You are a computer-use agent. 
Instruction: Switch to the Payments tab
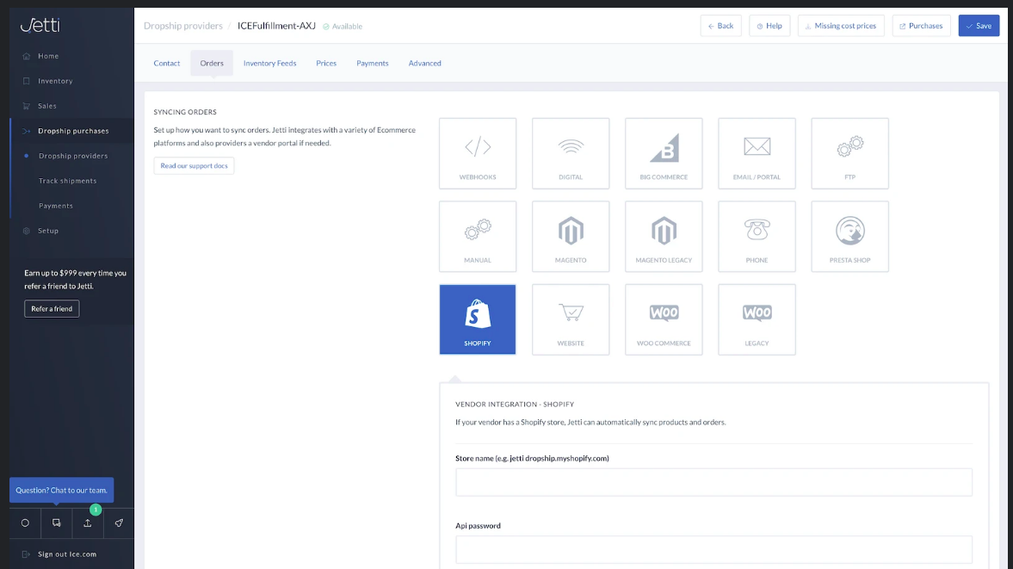(373, 64)
